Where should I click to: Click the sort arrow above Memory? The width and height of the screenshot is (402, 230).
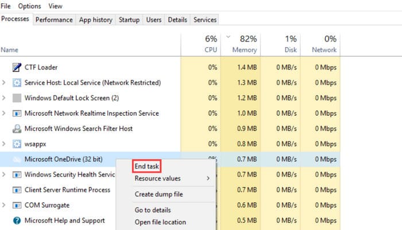tap(228, 37)
